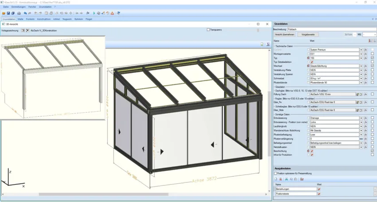The height and width of the screenshot is (202, 377).
Task: Open the Entwässerung Drainage dropdown arrow
Action: coord(361,118)
